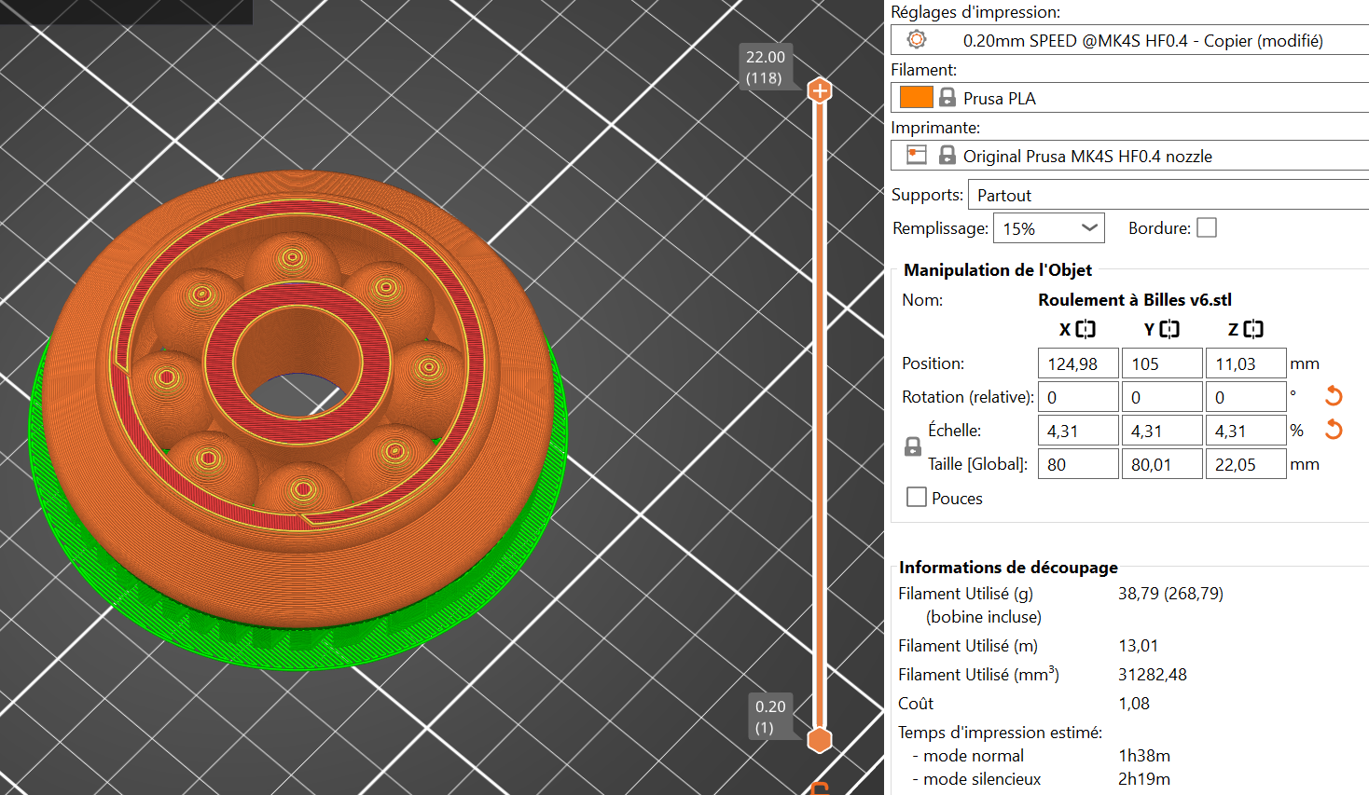Enable the Bordure checkbox
Image resolution: width=1369 pixels, height=795 pixels.
tap(1207, 227)
